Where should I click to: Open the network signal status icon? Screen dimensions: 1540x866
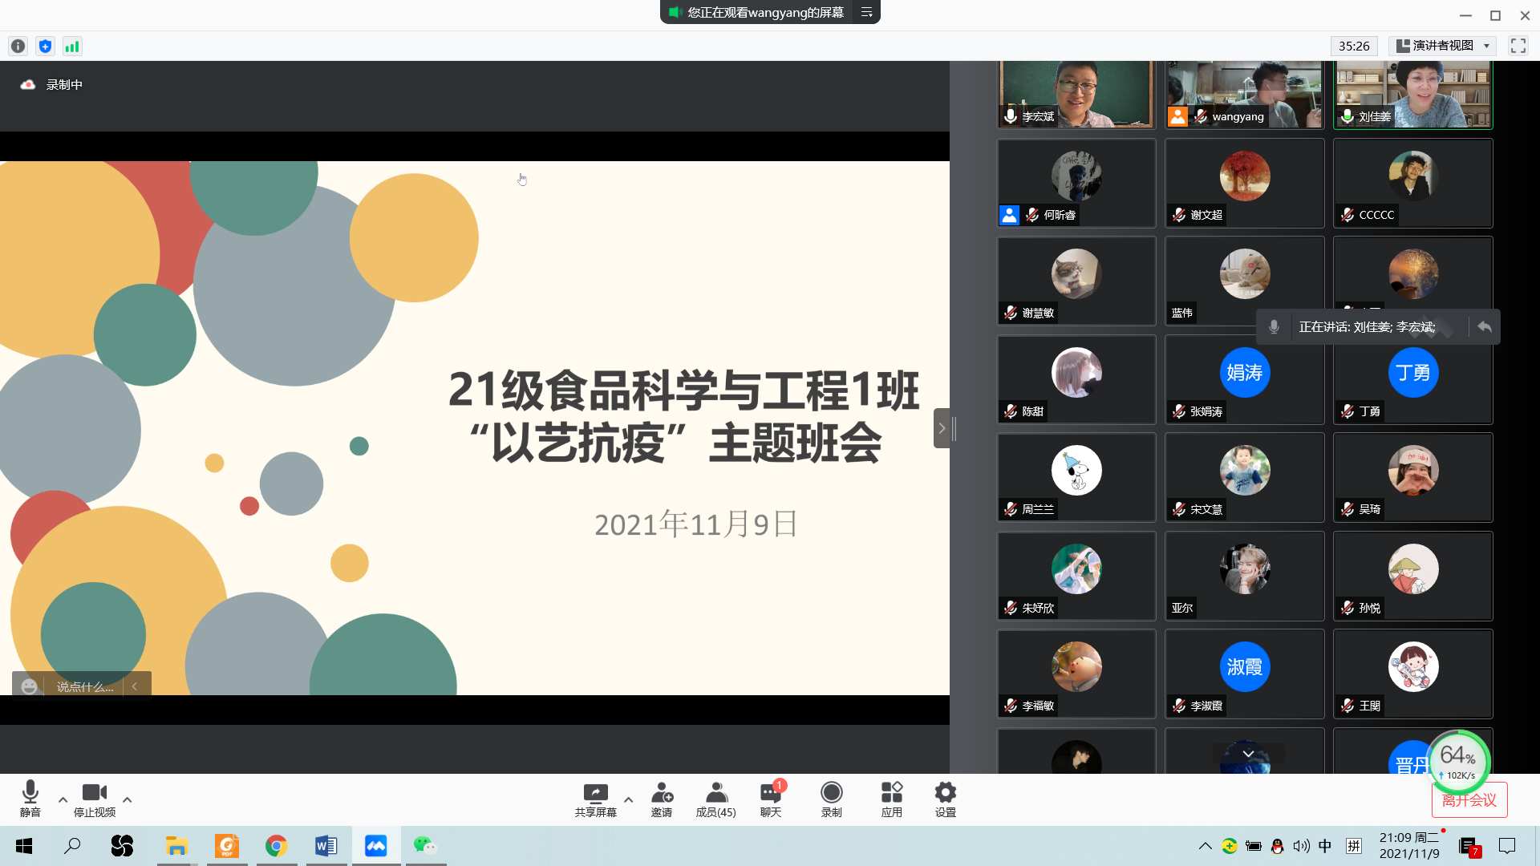72,47
